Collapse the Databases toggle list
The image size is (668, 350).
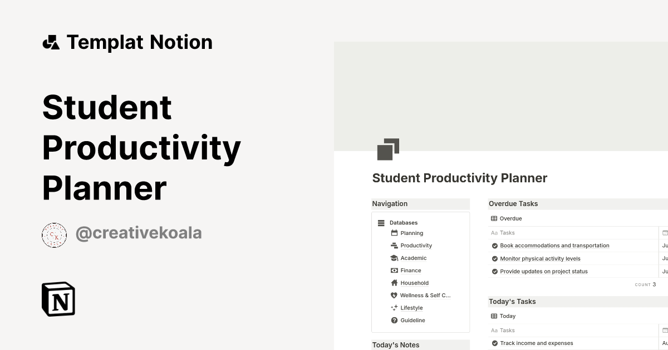[381, 222]
